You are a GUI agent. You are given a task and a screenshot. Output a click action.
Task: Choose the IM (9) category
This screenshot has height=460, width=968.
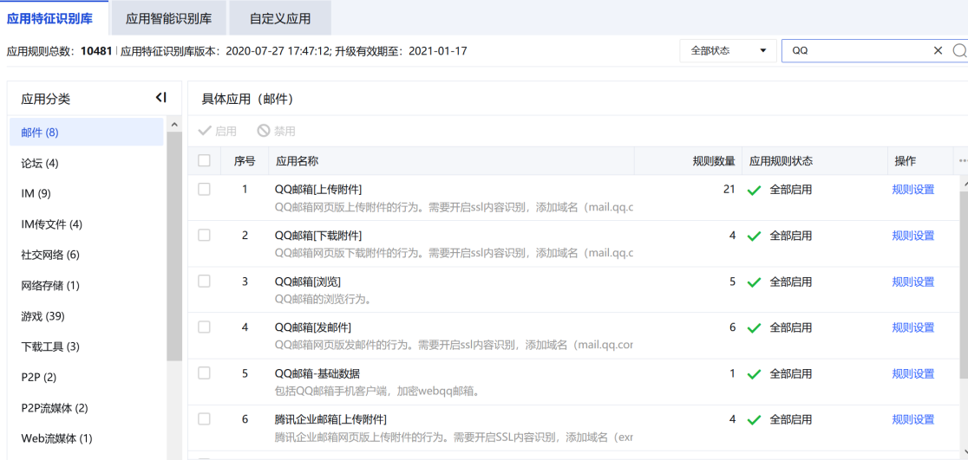click(36, 193)
